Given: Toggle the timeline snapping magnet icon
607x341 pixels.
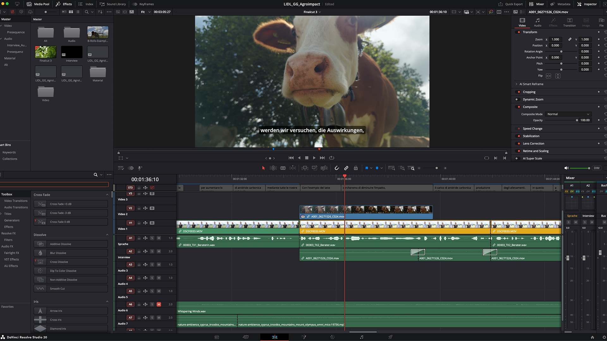Looking at the screenshot, I should pos(337,168).
